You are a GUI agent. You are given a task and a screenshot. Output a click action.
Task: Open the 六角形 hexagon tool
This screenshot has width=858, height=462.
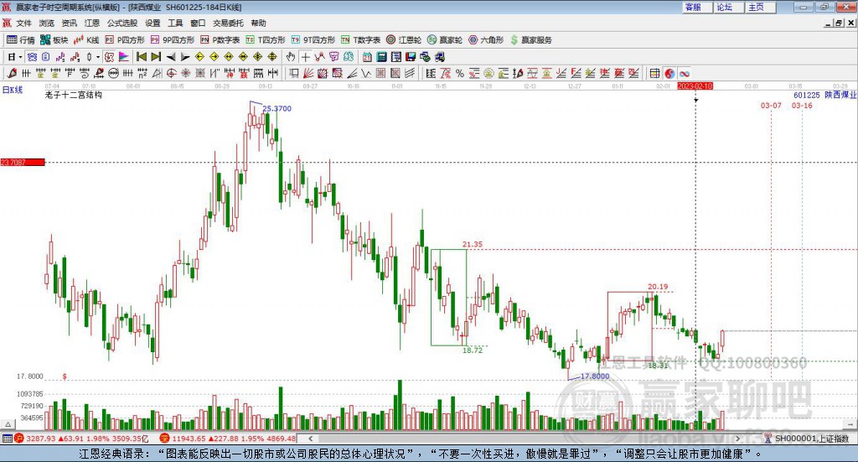(x=486, y=40)
